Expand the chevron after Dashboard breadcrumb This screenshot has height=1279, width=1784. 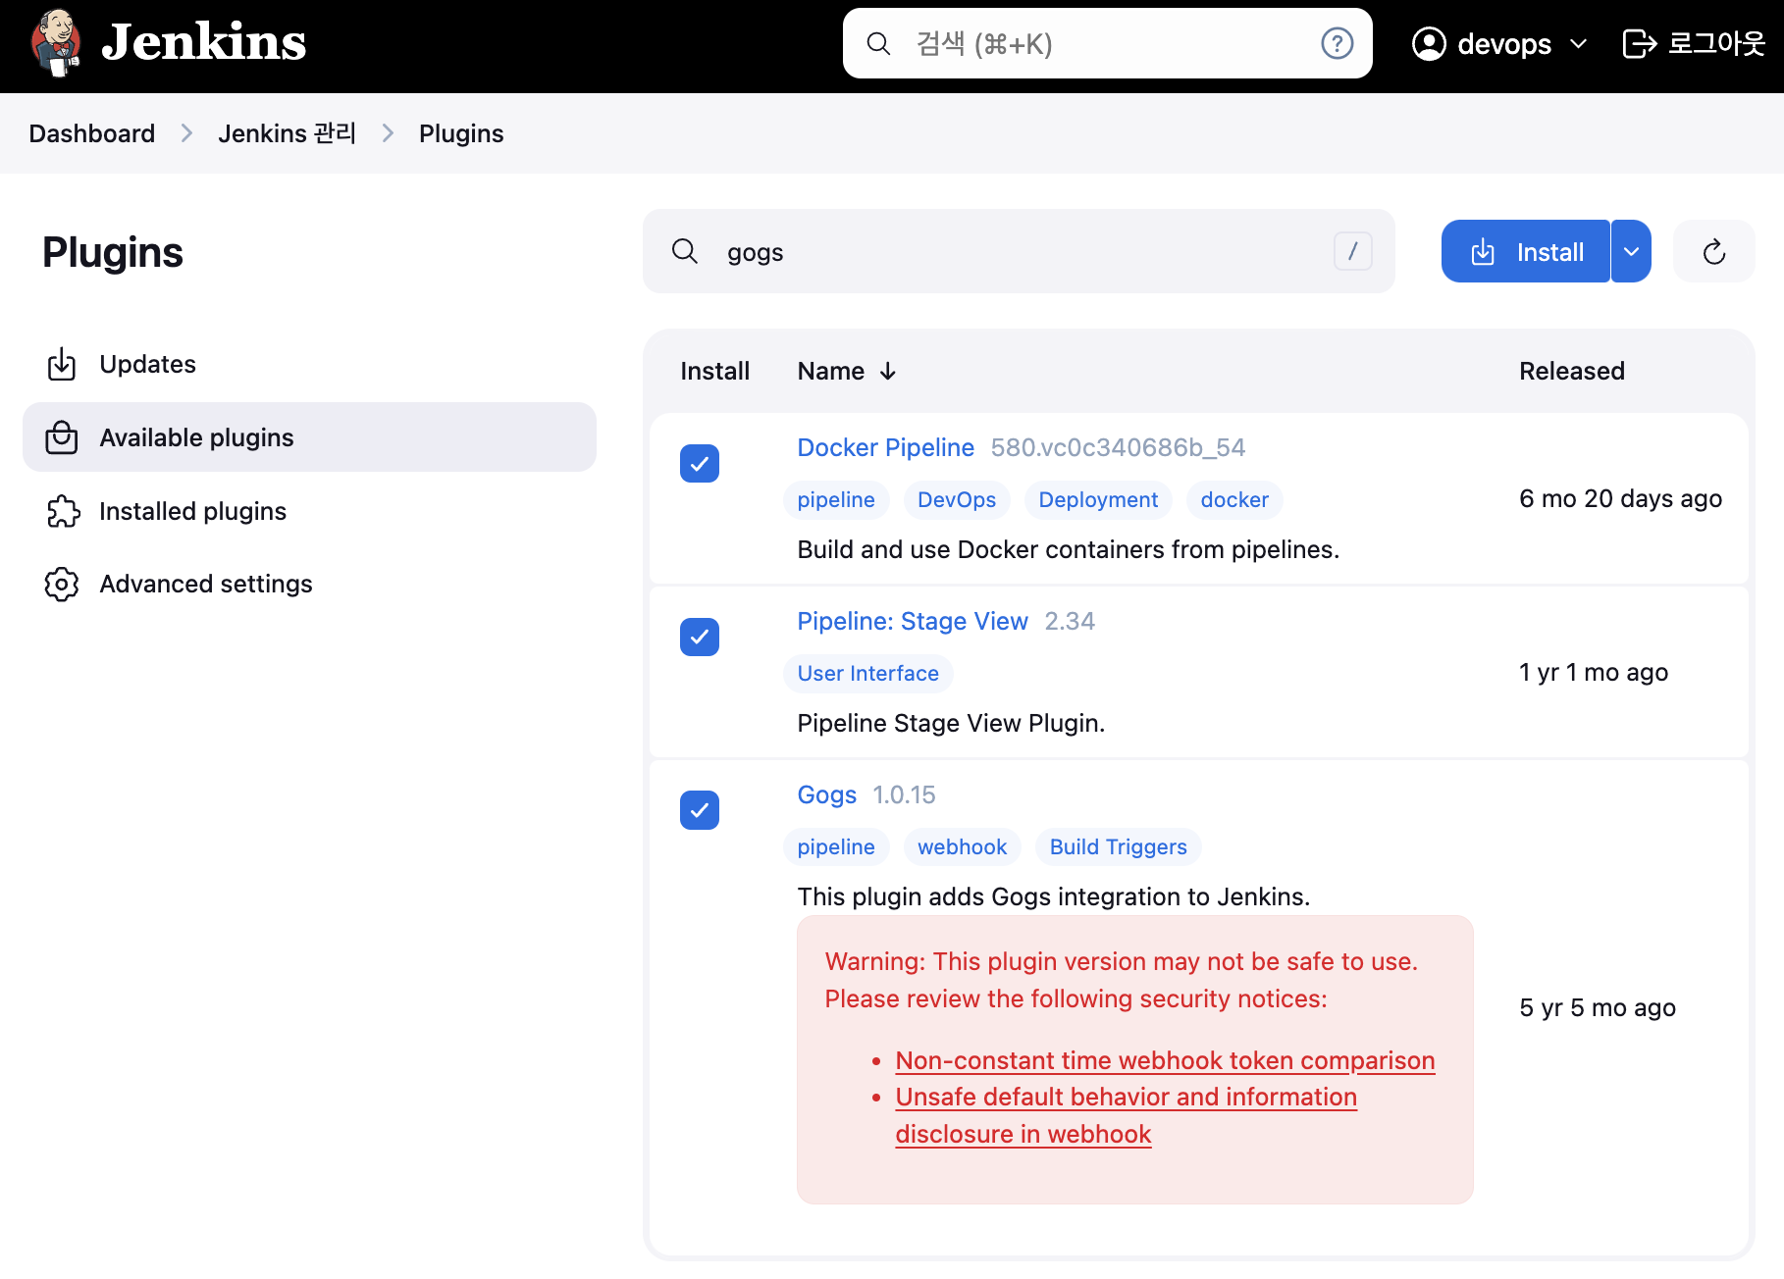[x=186, y=133]
